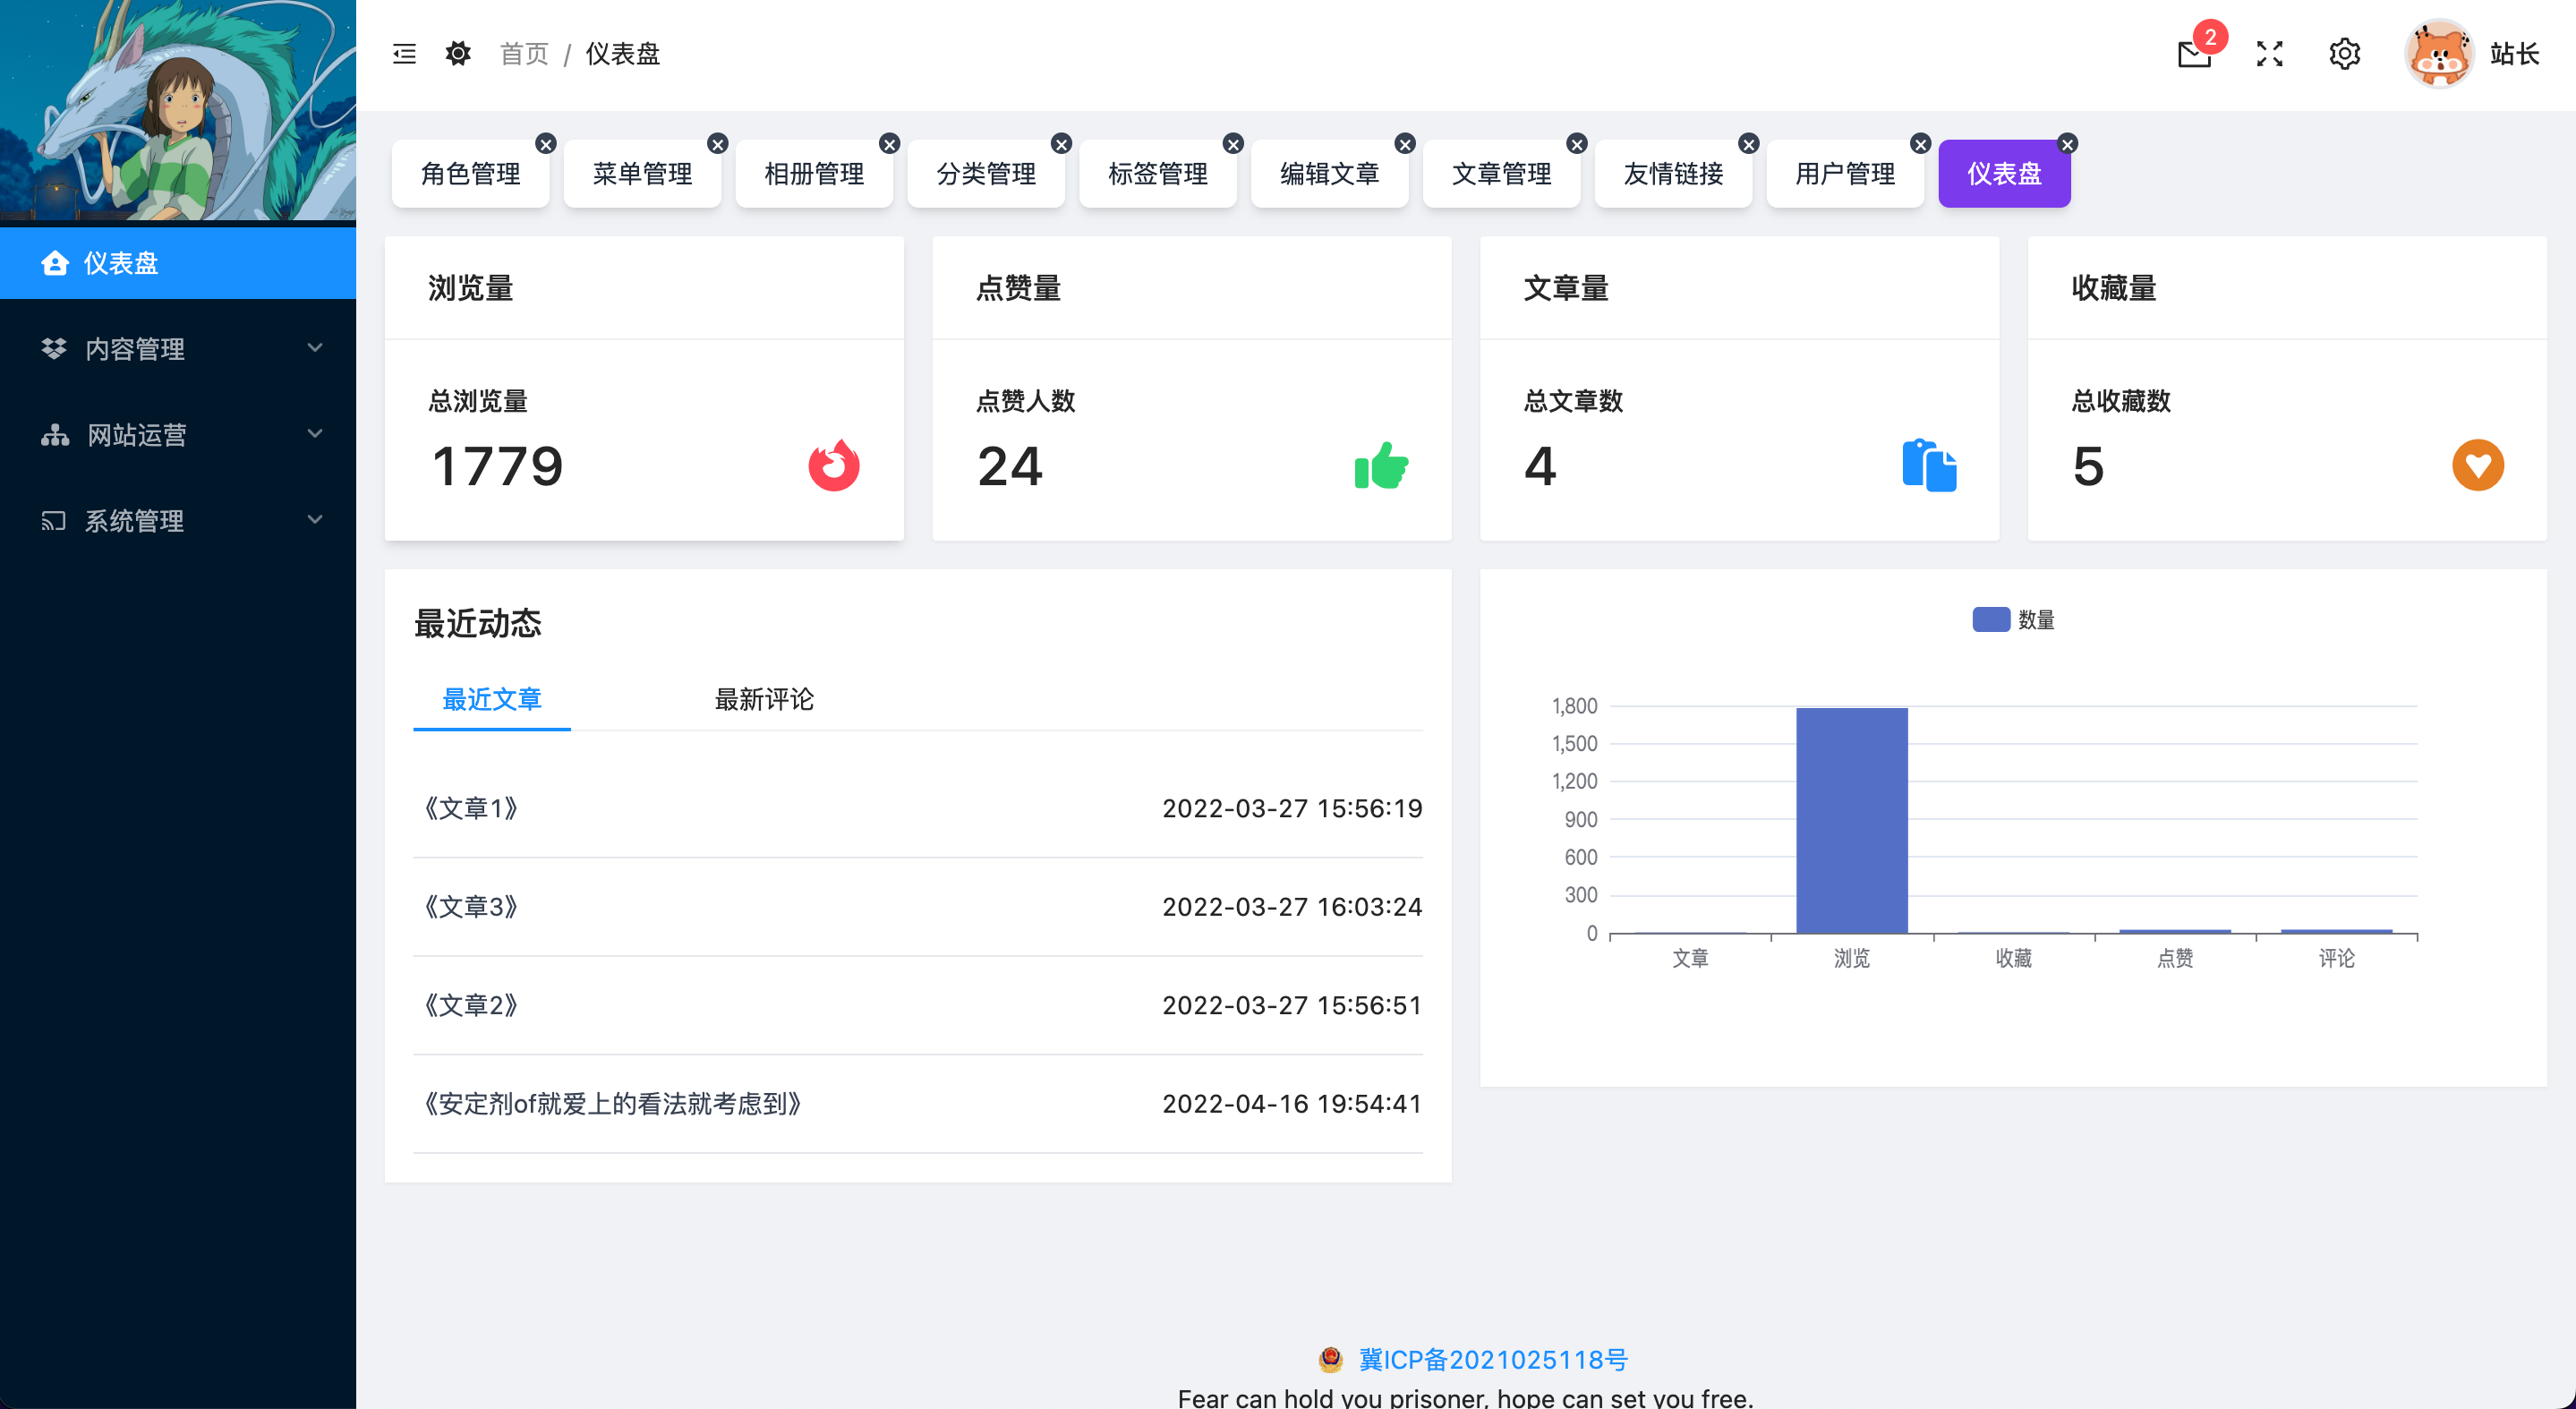Click the 系统管理 chevron arrow
2576x1409 pixels.
click(315, 520)
